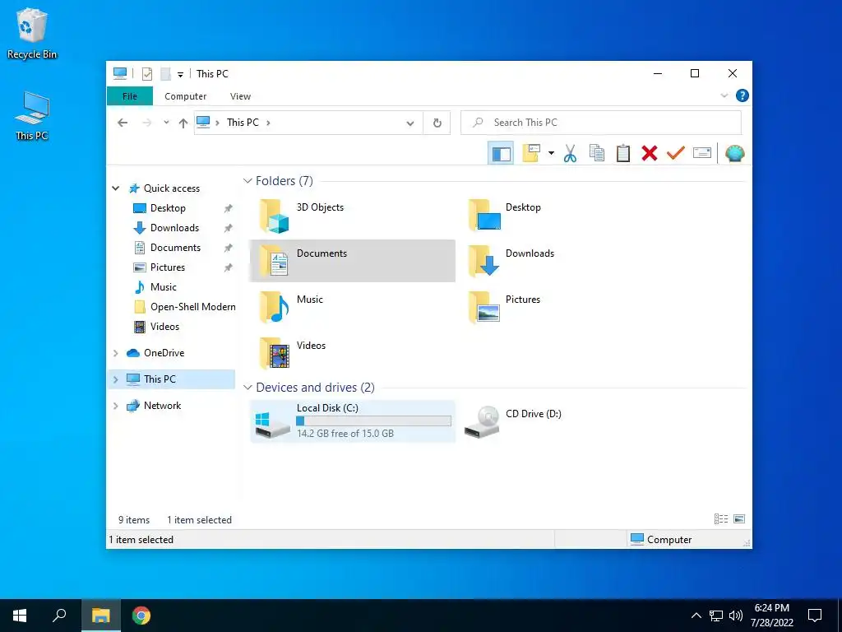Go back with the Back arrow
The height and width of the screenshot is (632, 842).
pos(123,123)
